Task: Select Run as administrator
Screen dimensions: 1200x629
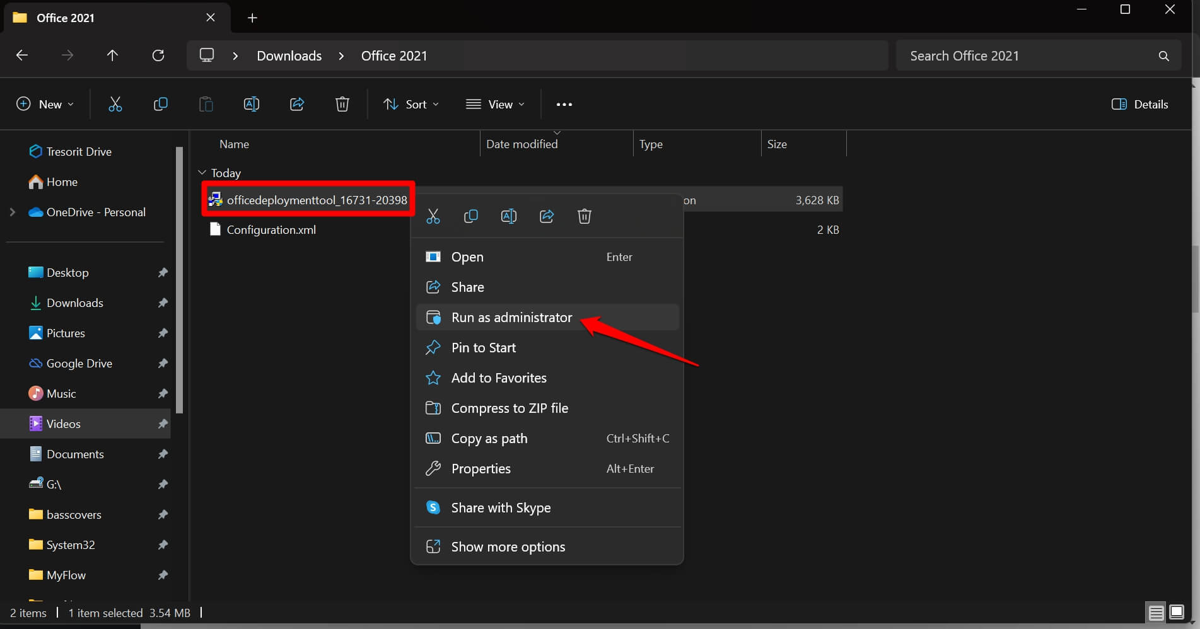Action: [x=547, y=317]
